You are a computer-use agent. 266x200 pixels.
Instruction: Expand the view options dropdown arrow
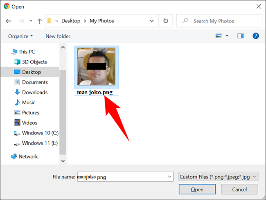click(x=227, y=36)
